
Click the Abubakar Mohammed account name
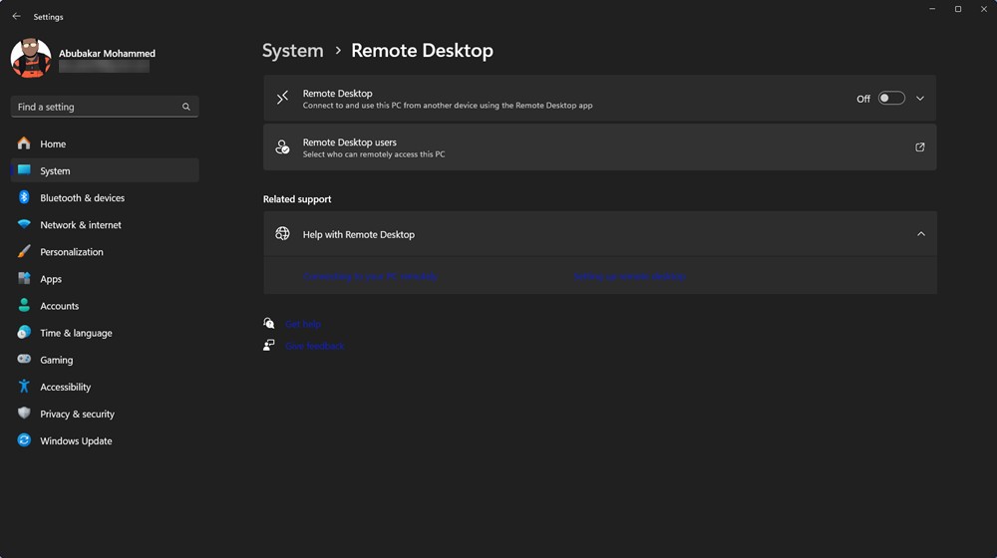click(x=107, y=54)
